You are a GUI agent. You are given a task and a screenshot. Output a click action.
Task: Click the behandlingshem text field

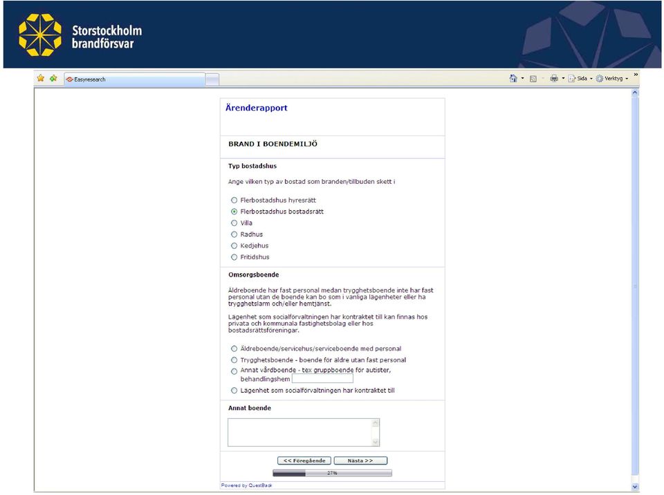pyautogui.click(x=322, y=379)
